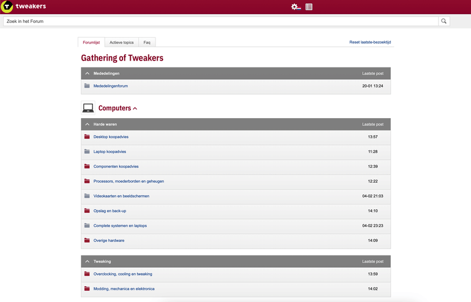Open Opslag en back-up forum
Viewport: 471px width, 302px height.
[110, 211]
